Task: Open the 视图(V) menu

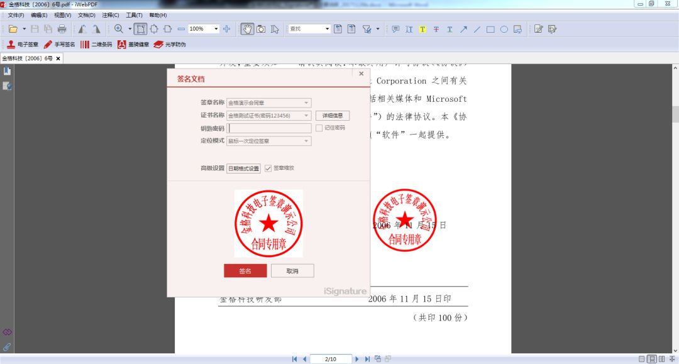Action: click(x=62, y=15)
